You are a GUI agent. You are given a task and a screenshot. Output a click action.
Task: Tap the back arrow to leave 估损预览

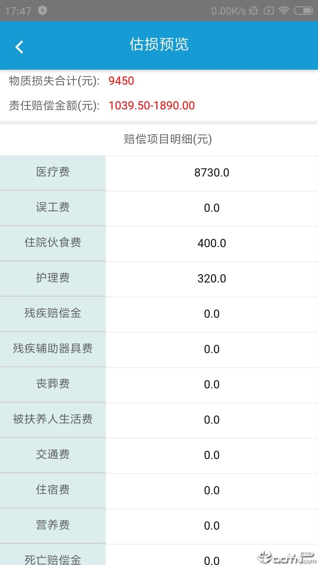click(19, 46)
